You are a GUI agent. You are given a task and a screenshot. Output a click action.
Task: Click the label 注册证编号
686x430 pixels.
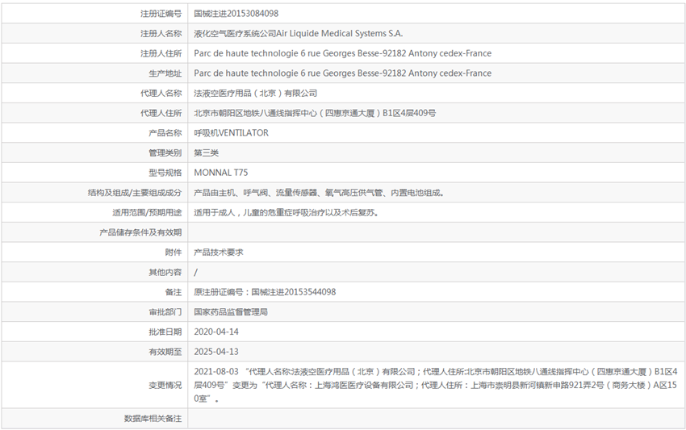(x=161, y=14)
